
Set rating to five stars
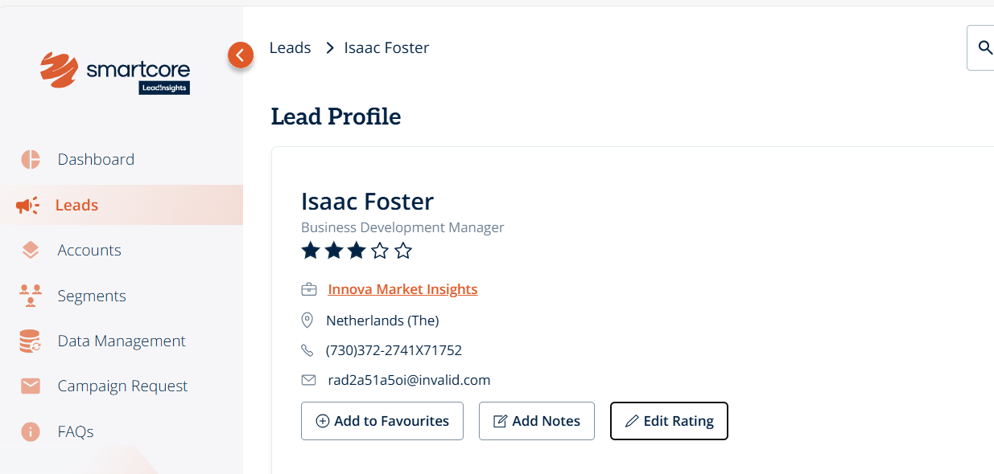[x=404, y=251]
